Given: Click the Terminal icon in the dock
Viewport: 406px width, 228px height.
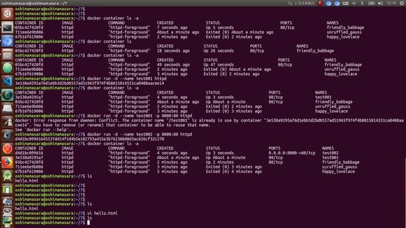Looking at the screenshot, I should (7, 27).
